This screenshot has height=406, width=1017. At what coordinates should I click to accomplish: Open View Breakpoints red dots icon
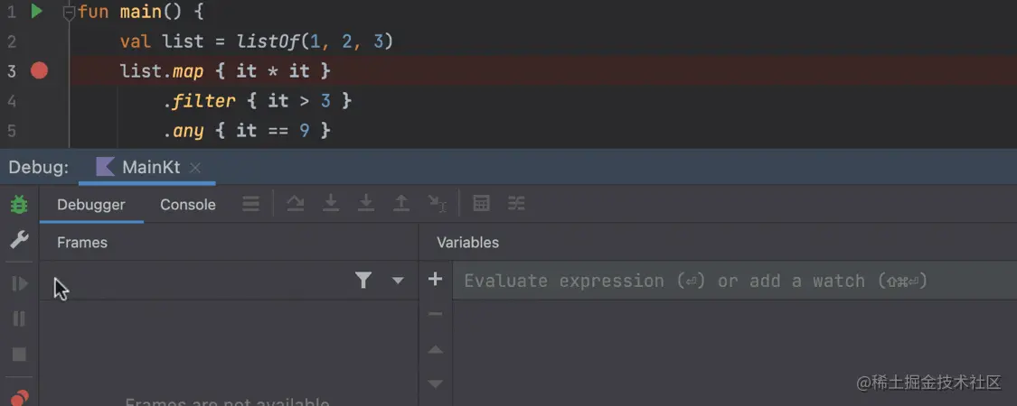[x=20, y=397]
